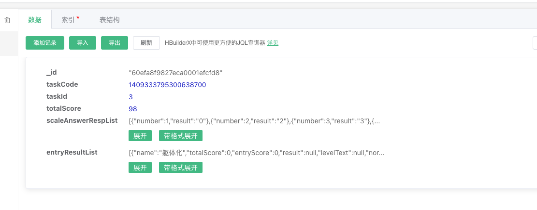
Task: Expand scaleAnswerRespList with 展开
Action: coord(140,136)
